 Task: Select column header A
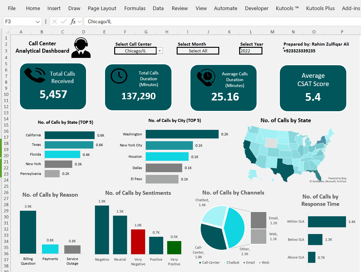click(21, 32)
